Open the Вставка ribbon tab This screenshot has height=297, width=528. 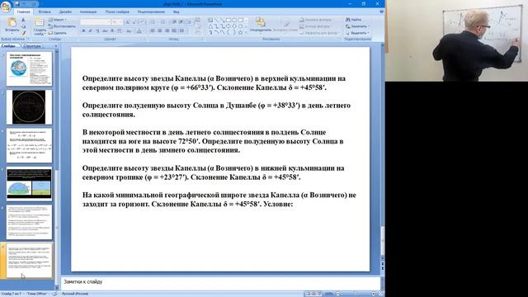45,12
